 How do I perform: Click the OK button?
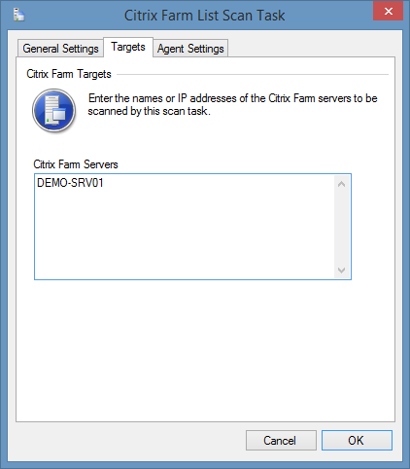pyautogui.click(x=357, y=440)
